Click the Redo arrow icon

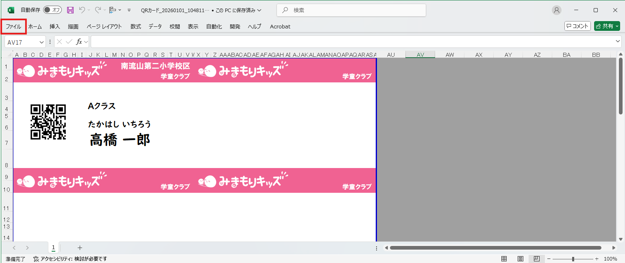(98, 10)
